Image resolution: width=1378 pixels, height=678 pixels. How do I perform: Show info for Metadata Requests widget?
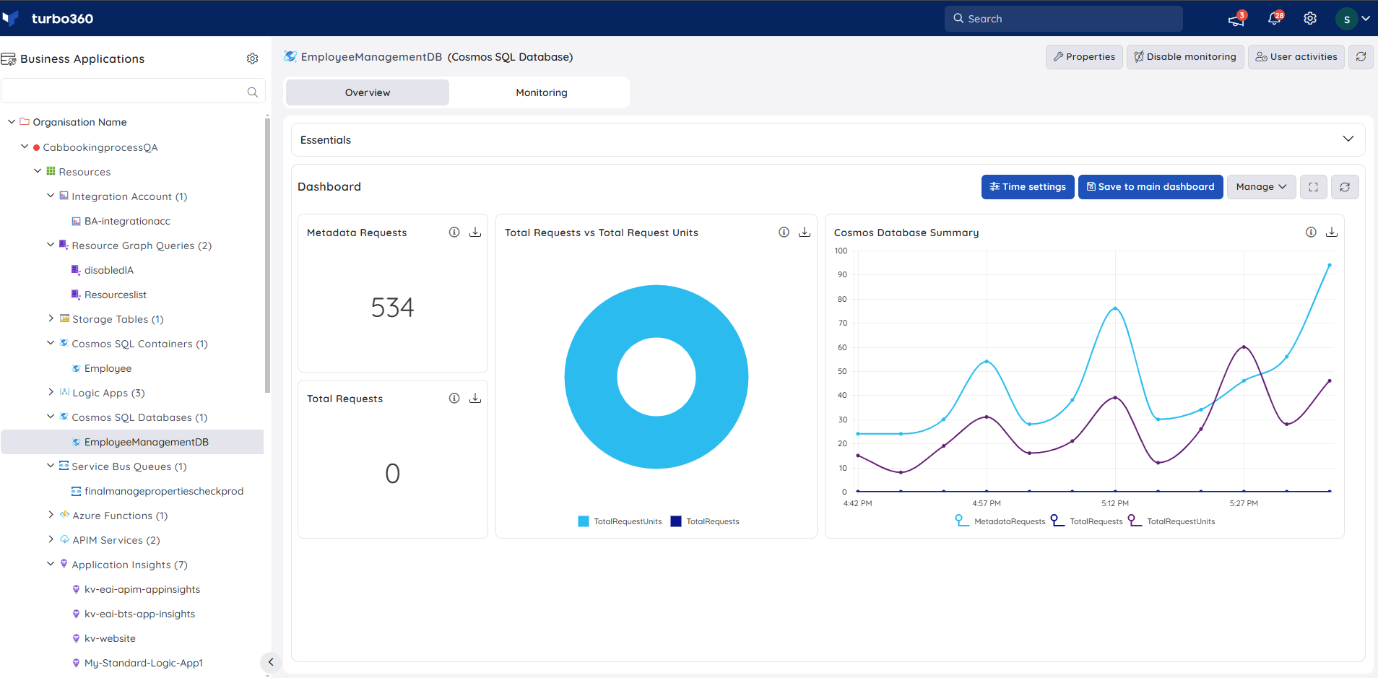click(x=454, y=232)
